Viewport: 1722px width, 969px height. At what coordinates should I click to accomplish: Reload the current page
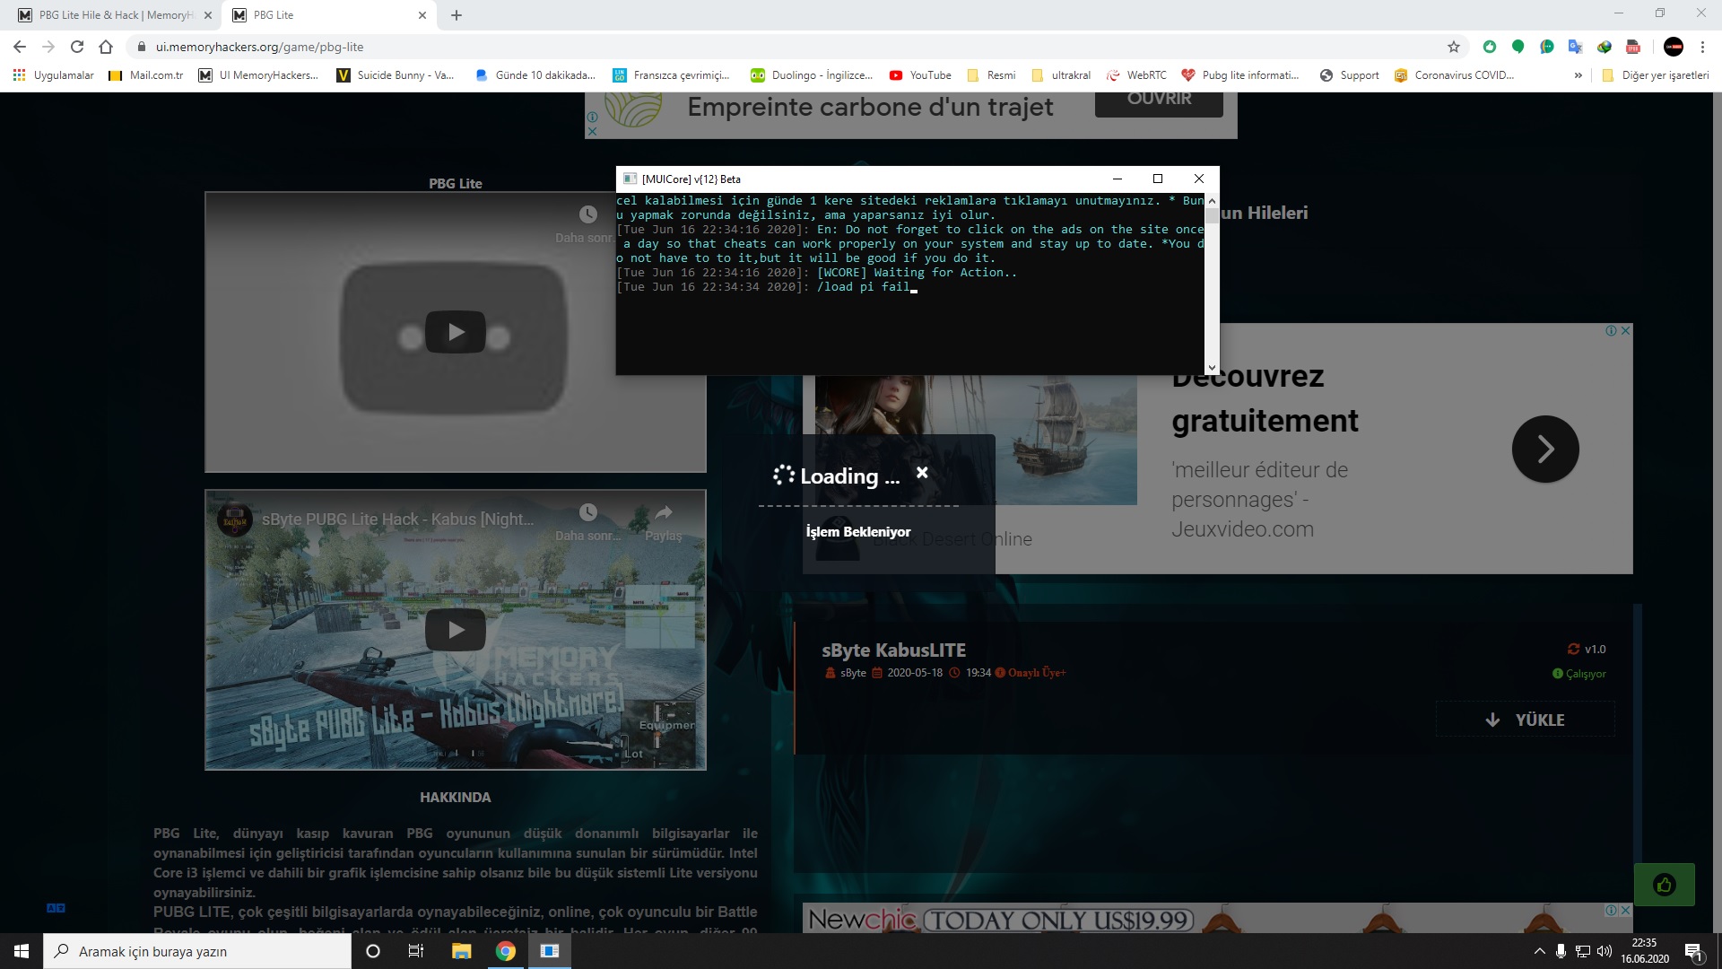click(x=77, y=47)
